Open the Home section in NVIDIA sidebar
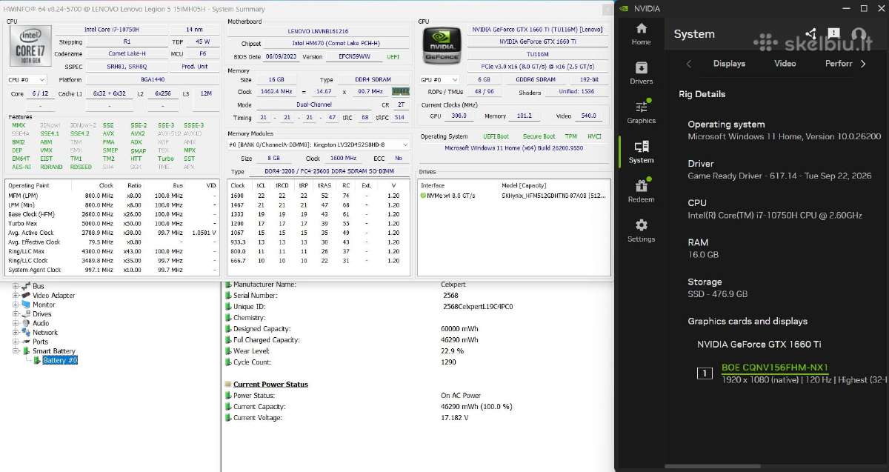The height and width of the screenshot is (472, 889). (641, 34)
